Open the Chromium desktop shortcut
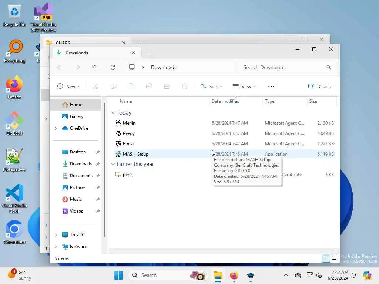Viewport: 379px width, 284px height. [14, 233]
